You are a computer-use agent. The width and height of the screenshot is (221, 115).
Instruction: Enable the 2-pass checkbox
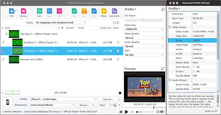point(194,71)
